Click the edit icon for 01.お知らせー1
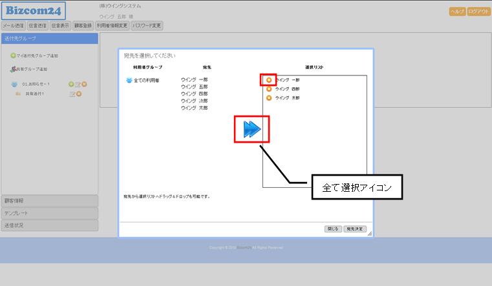Image resolution: width=492 pixels, height=286 pixels. click(x=78, y=85)
